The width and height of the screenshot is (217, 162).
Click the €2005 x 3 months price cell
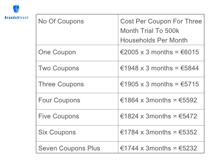pyautogui.click(x=161, y=53)
